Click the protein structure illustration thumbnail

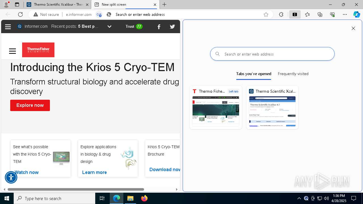[129, 158]
